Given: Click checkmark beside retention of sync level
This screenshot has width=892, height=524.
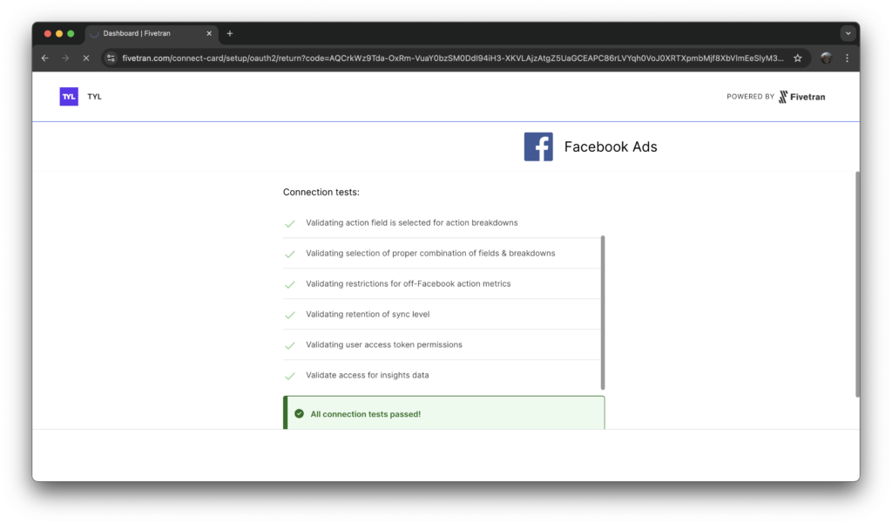Looking at the screenshot, I should (x=290, y=315).
